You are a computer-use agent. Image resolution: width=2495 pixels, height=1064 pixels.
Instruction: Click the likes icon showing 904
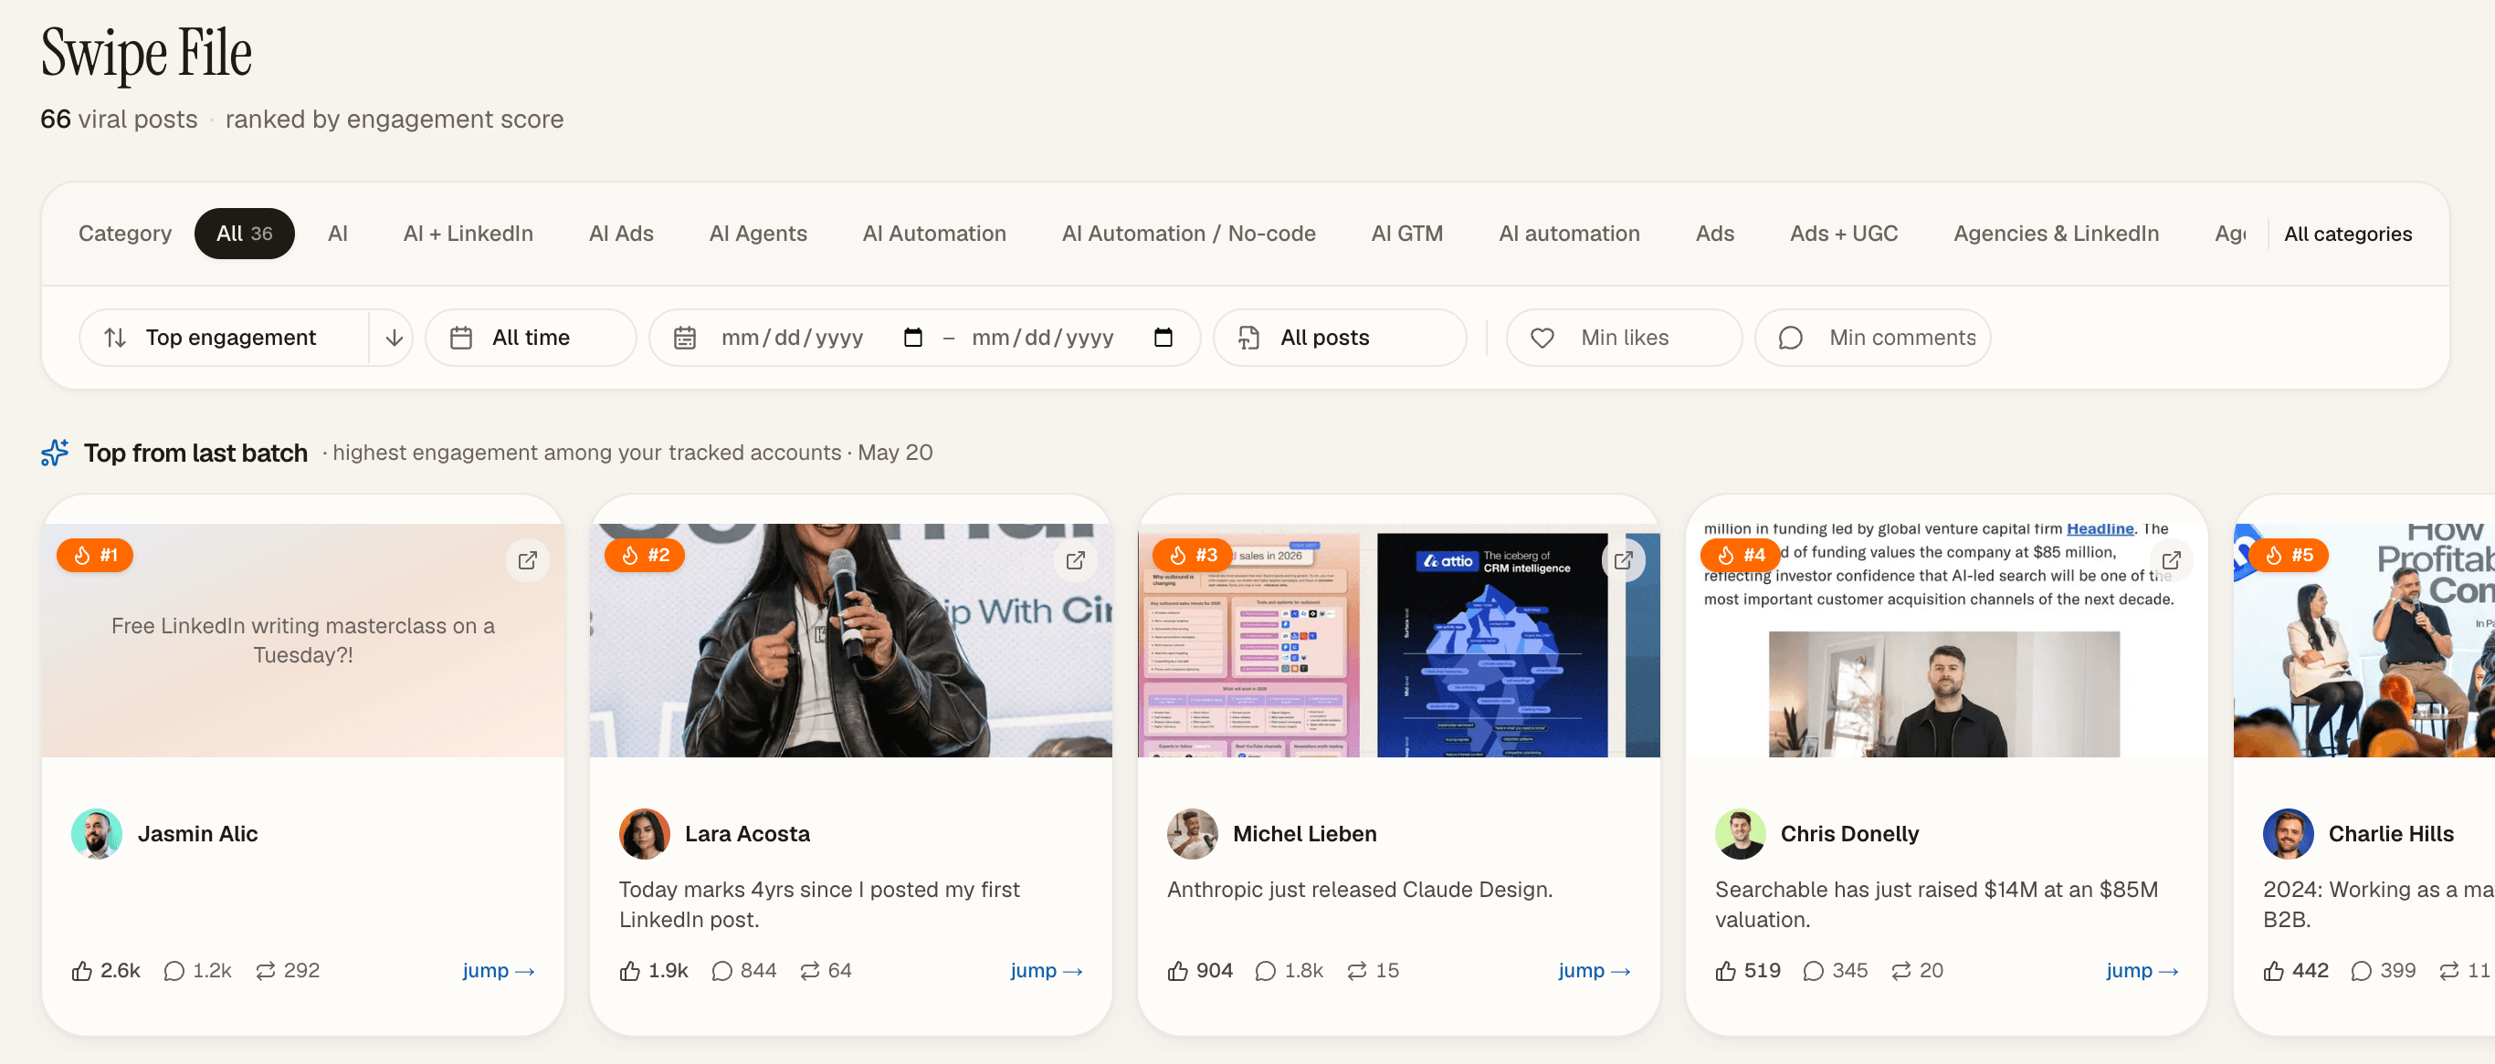click(x=1178, y=970)
